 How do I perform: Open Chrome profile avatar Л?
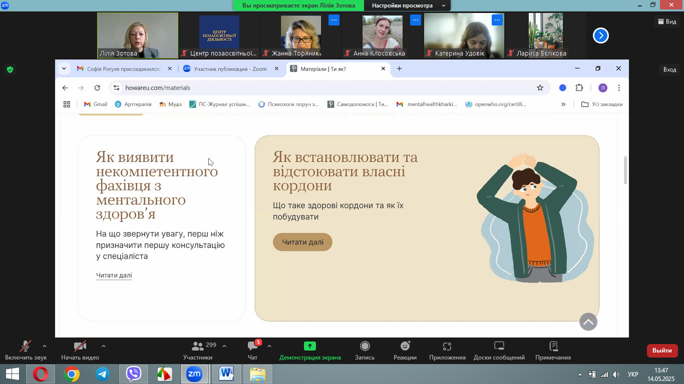(603, 87)
